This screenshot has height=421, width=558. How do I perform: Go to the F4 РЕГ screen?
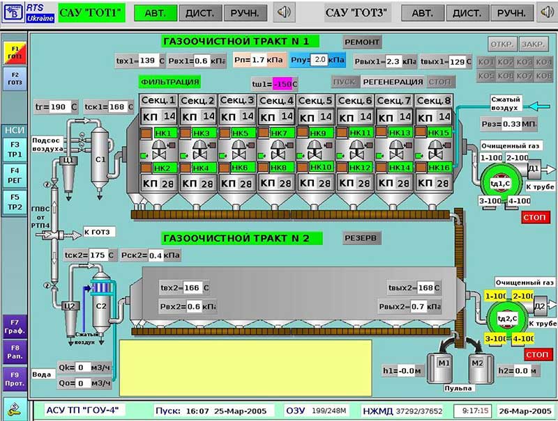(14, 175)
